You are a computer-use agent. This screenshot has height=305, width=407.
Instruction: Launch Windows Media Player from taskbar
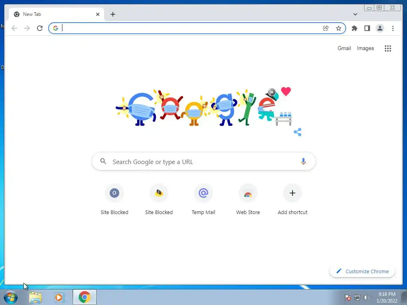tap(59, 297)
